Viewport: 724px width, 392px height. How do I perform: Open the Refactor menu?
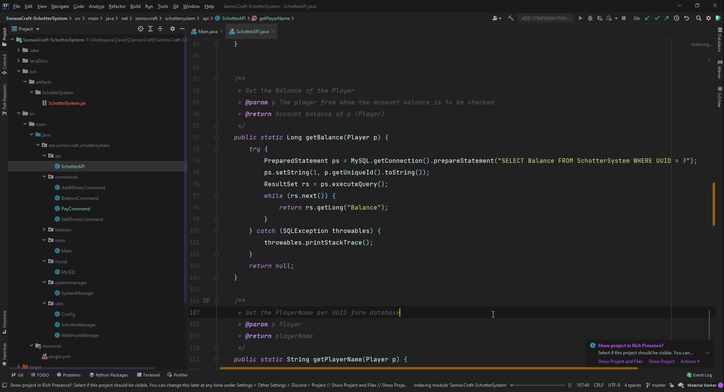tap(117, 6)
